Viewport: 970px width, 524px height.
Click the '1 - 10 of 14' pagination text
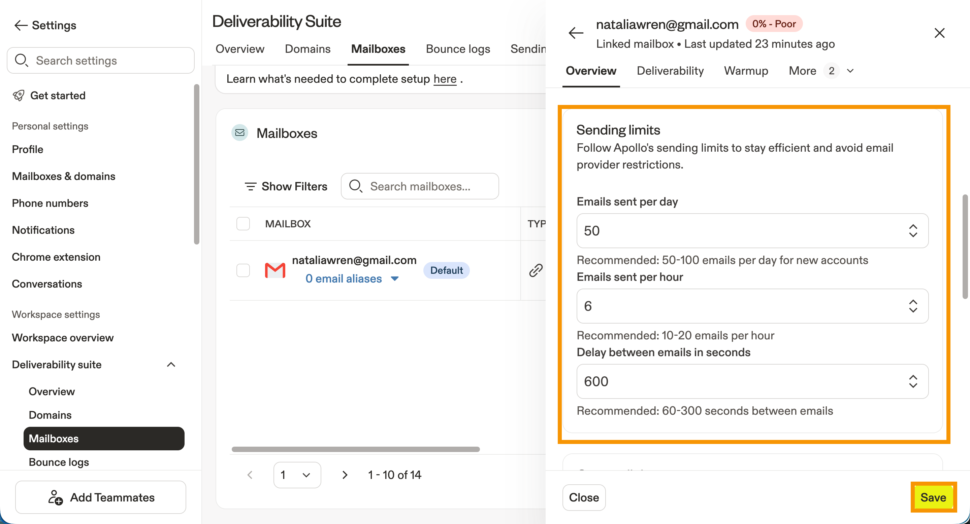(x=394, y=475)
